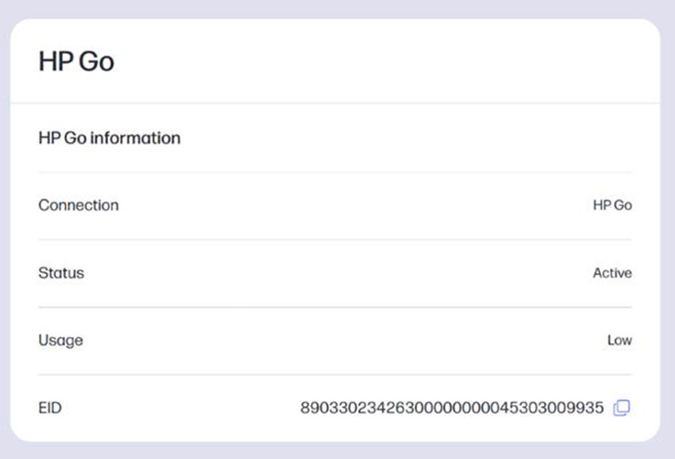Click the Usage row label
The width and height of the screenshot is (675, 459).
[x=60, y=340]
